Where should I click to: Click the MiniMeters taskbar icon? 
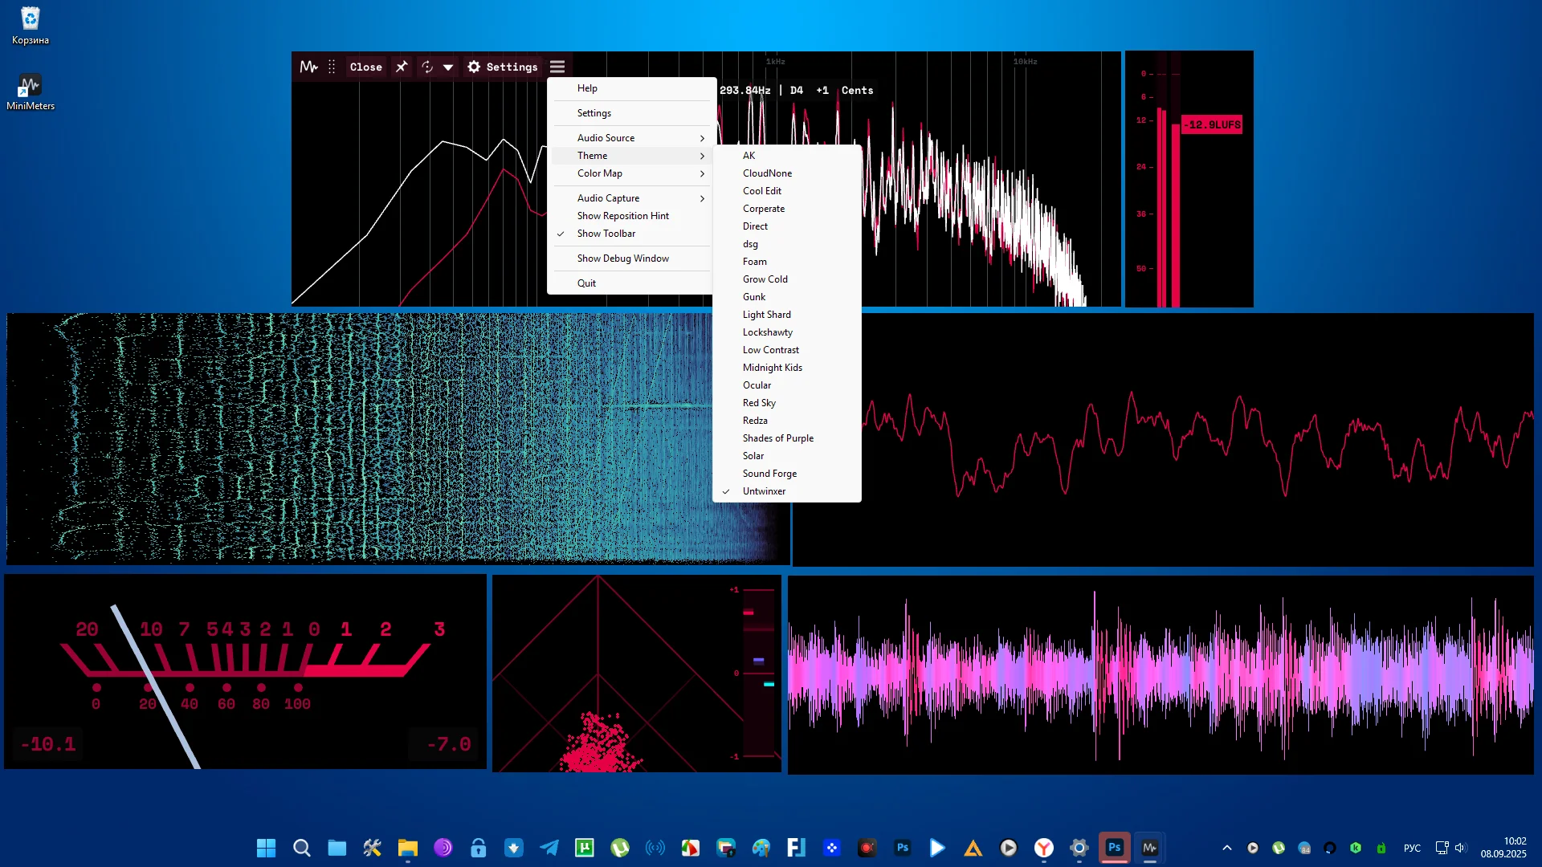1149,848
